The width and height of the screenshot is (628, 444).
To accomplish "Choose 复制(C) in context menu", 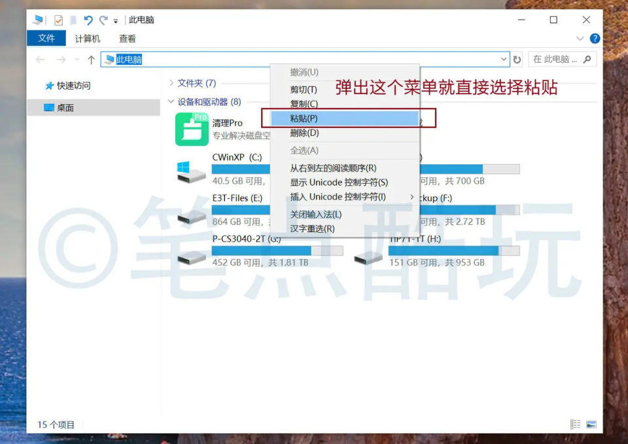I will click(x=345, y=104).
